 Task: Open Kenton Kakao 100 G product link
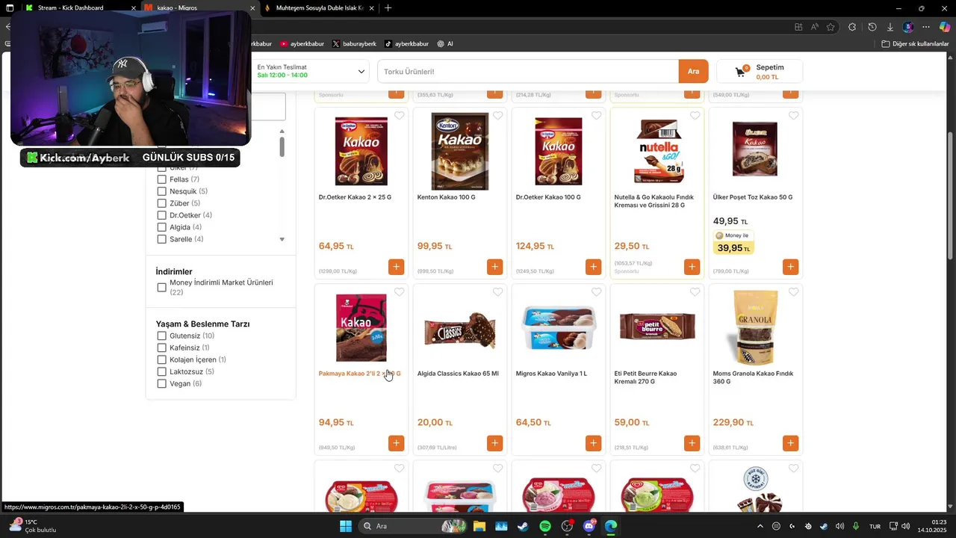pos(446,197)
